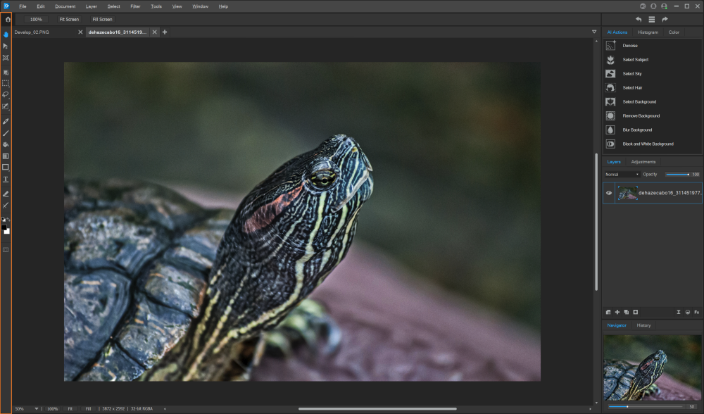The height and width of the screenshot is (414, 704).
Task: Open the zoom percentage dropdown in status bar
Action: click(37, 408)
